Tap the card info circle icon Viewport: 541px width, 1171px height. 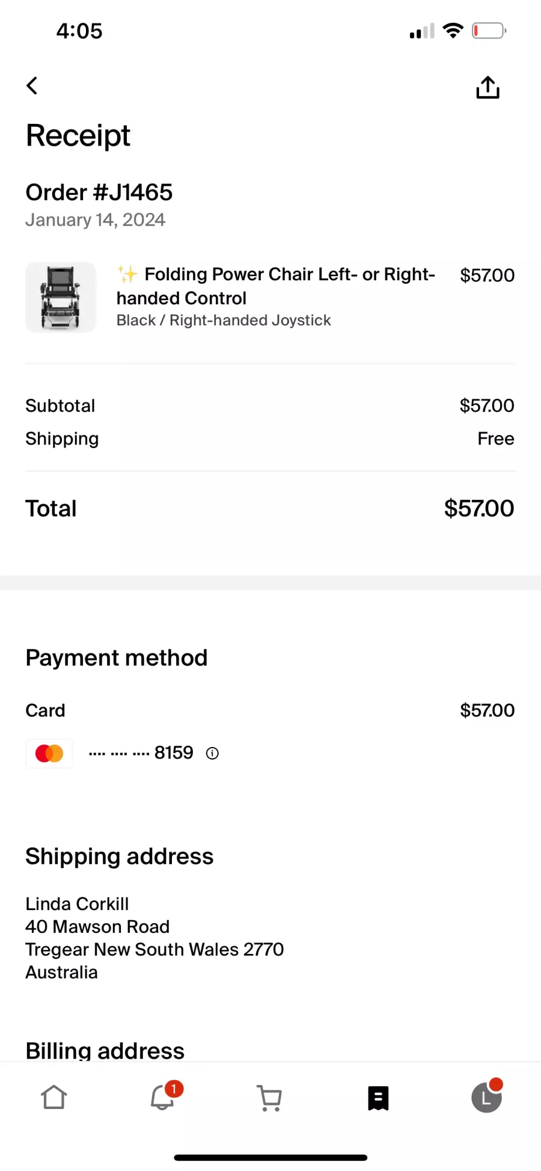[212, 753]
